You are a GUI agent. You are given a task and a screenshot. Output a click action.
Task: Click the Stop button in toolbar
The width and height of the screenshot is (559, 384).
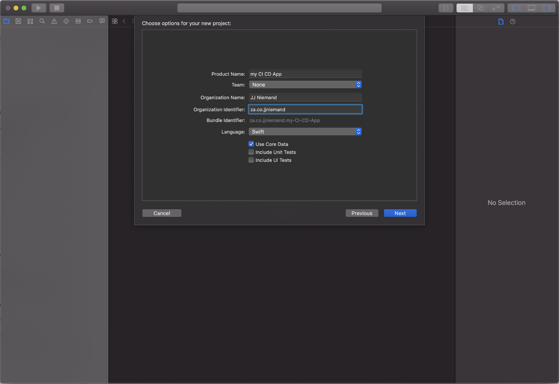pyautogui.click(x=57, y=8)
